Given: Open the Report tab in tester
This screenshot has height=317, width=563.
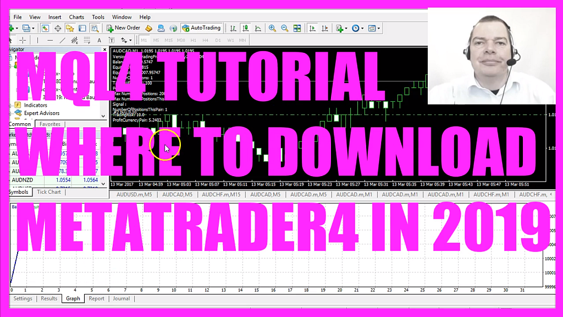Looking at the screenshot, I should 96,299.
